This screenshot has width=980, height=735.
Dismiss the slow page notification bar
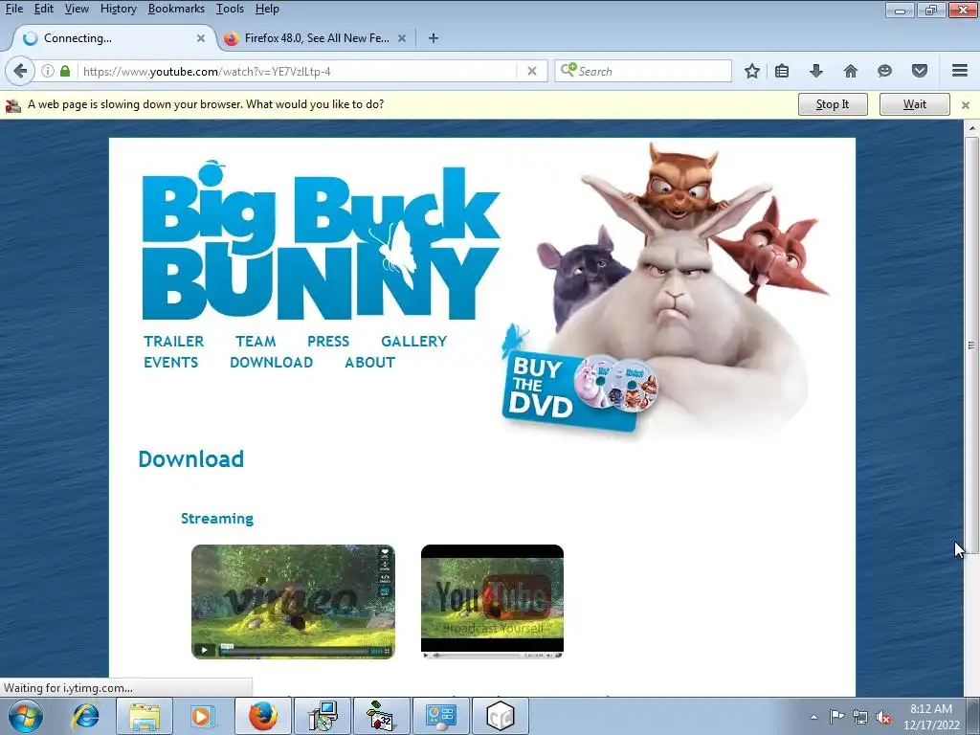click(x=966, y=105)
